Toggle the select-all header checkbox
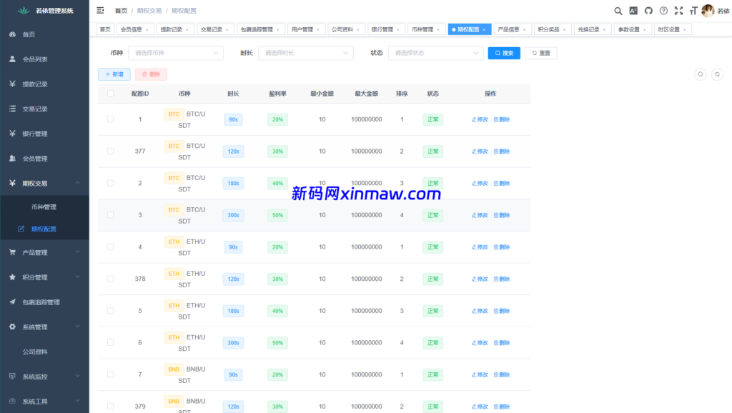This screenshot has width=732, height=413. 110,94
